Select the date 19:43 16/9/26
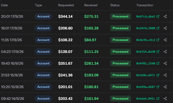The height and width of the screenshot is (103, 173). [12, 63]
